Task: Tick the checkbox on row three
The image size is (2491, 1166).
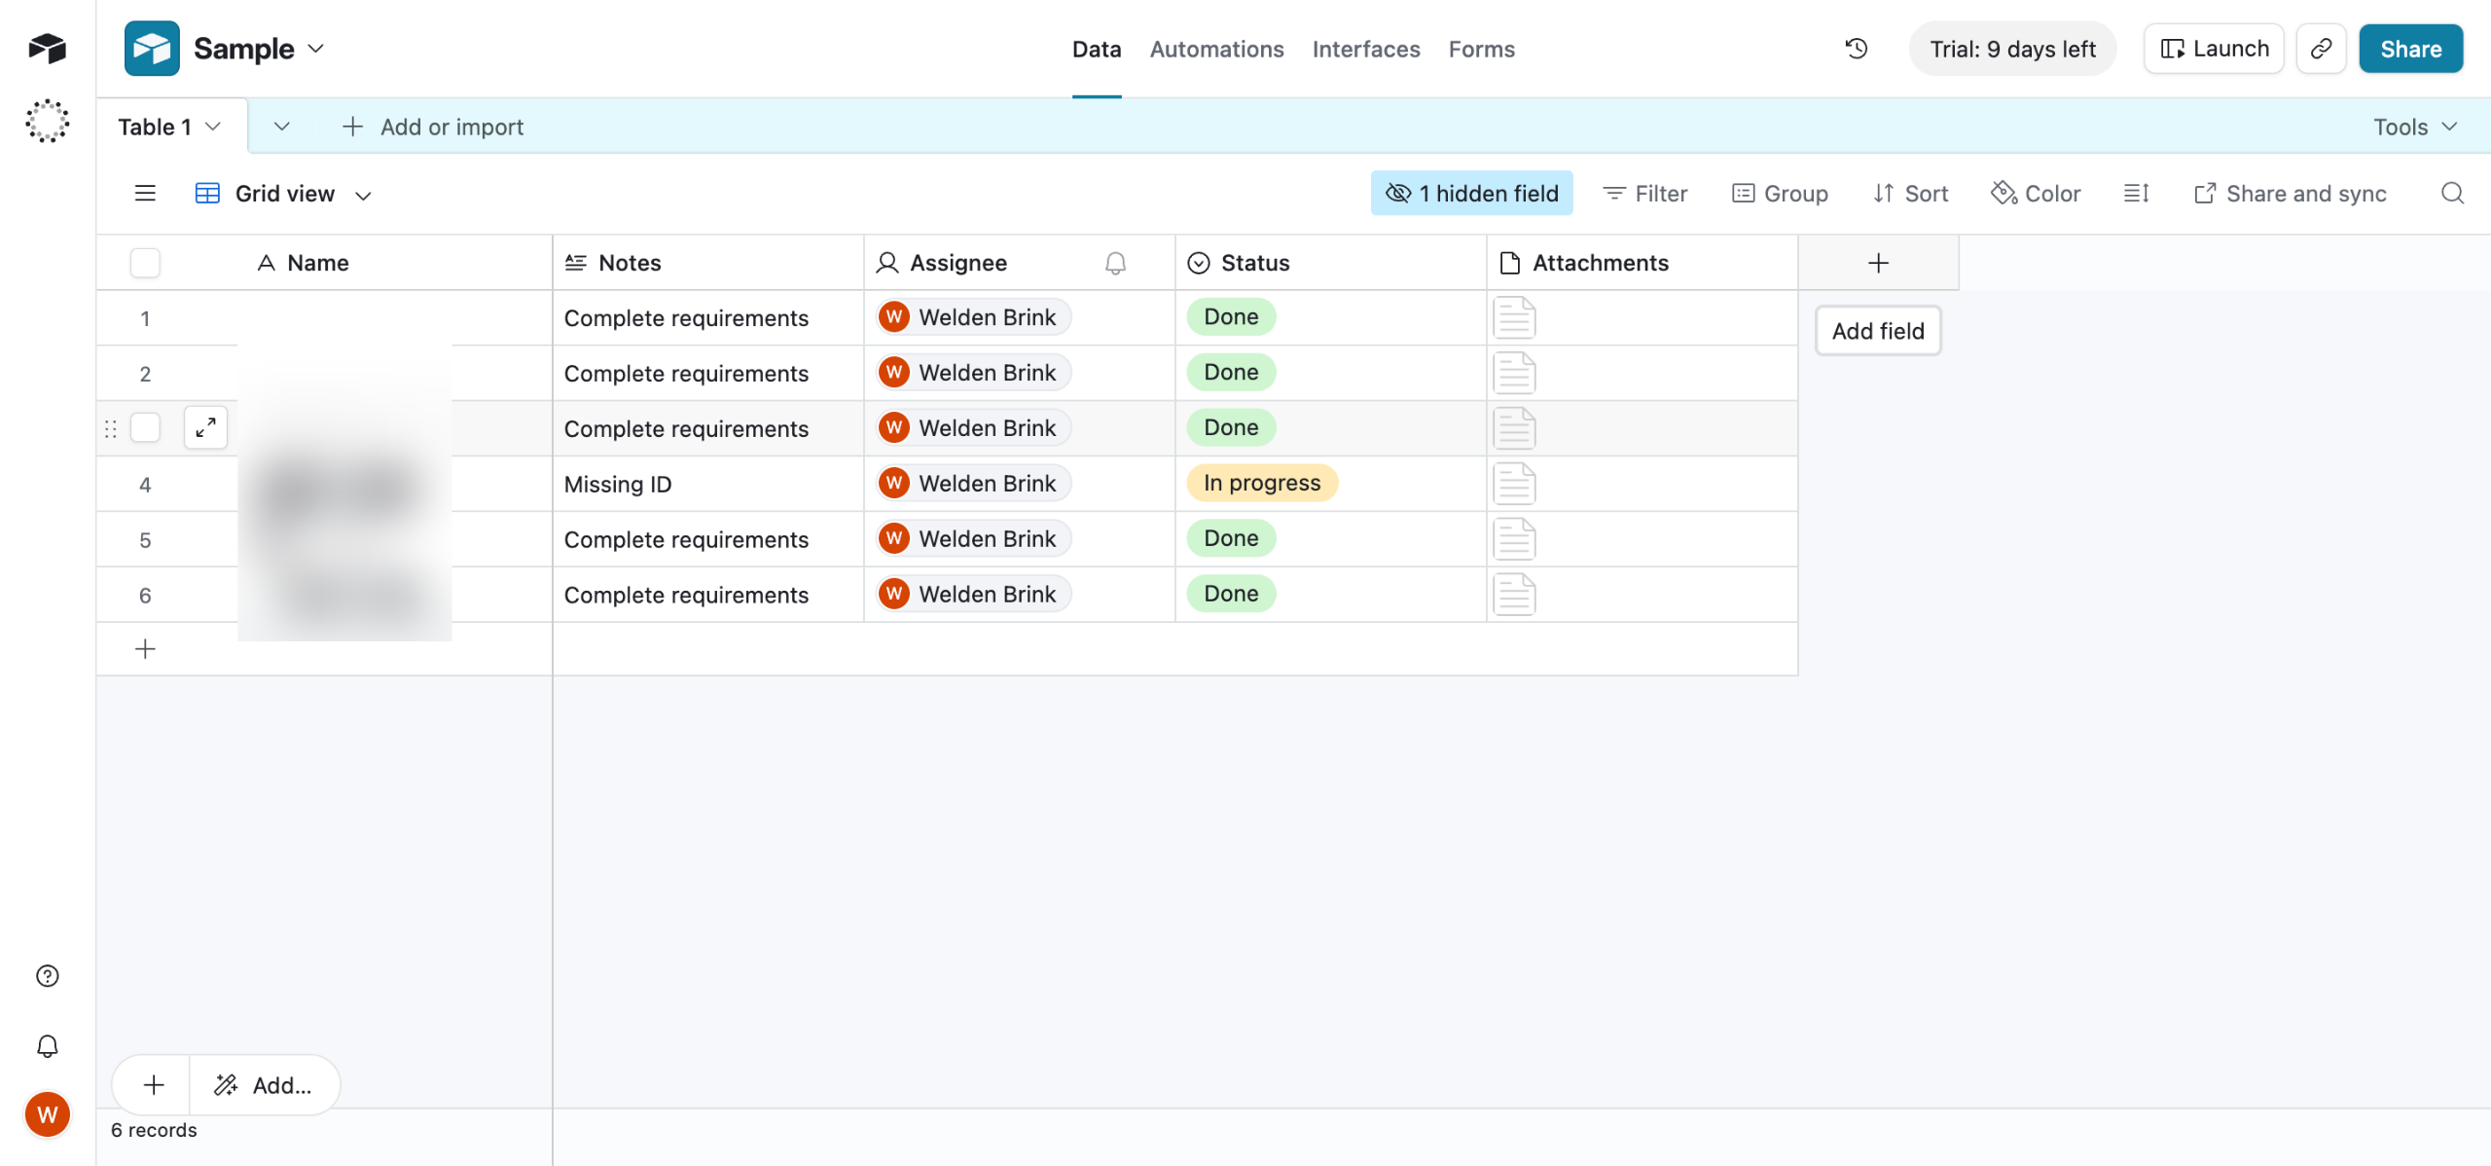Action: 145,428
